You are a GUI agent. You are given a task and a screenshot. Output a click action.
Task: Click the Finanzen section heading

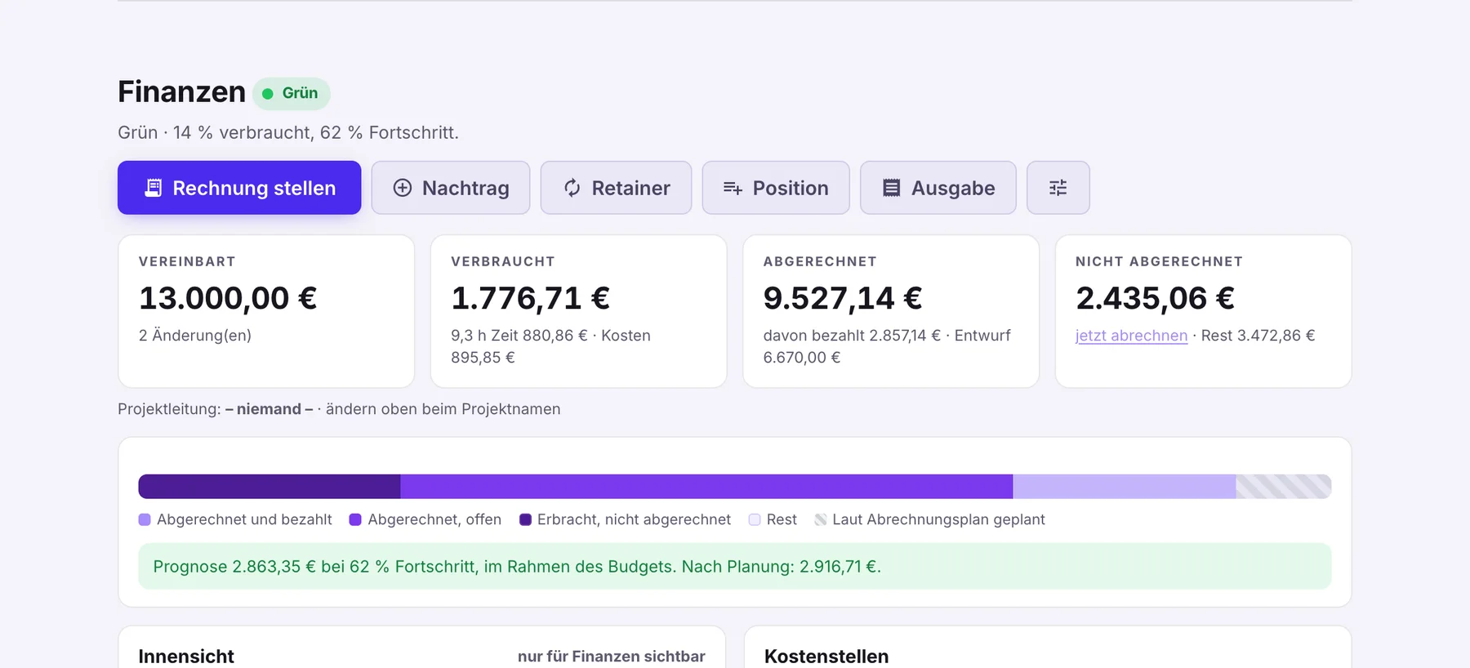point(181,92)
